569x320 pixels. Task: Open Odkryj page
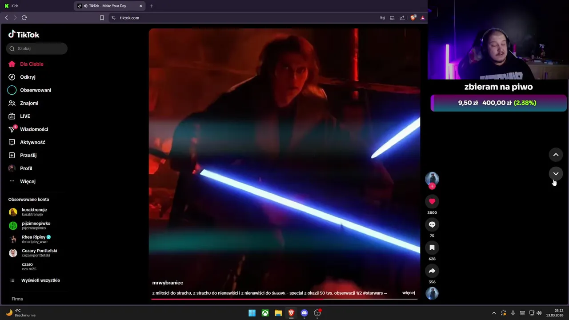22,77
